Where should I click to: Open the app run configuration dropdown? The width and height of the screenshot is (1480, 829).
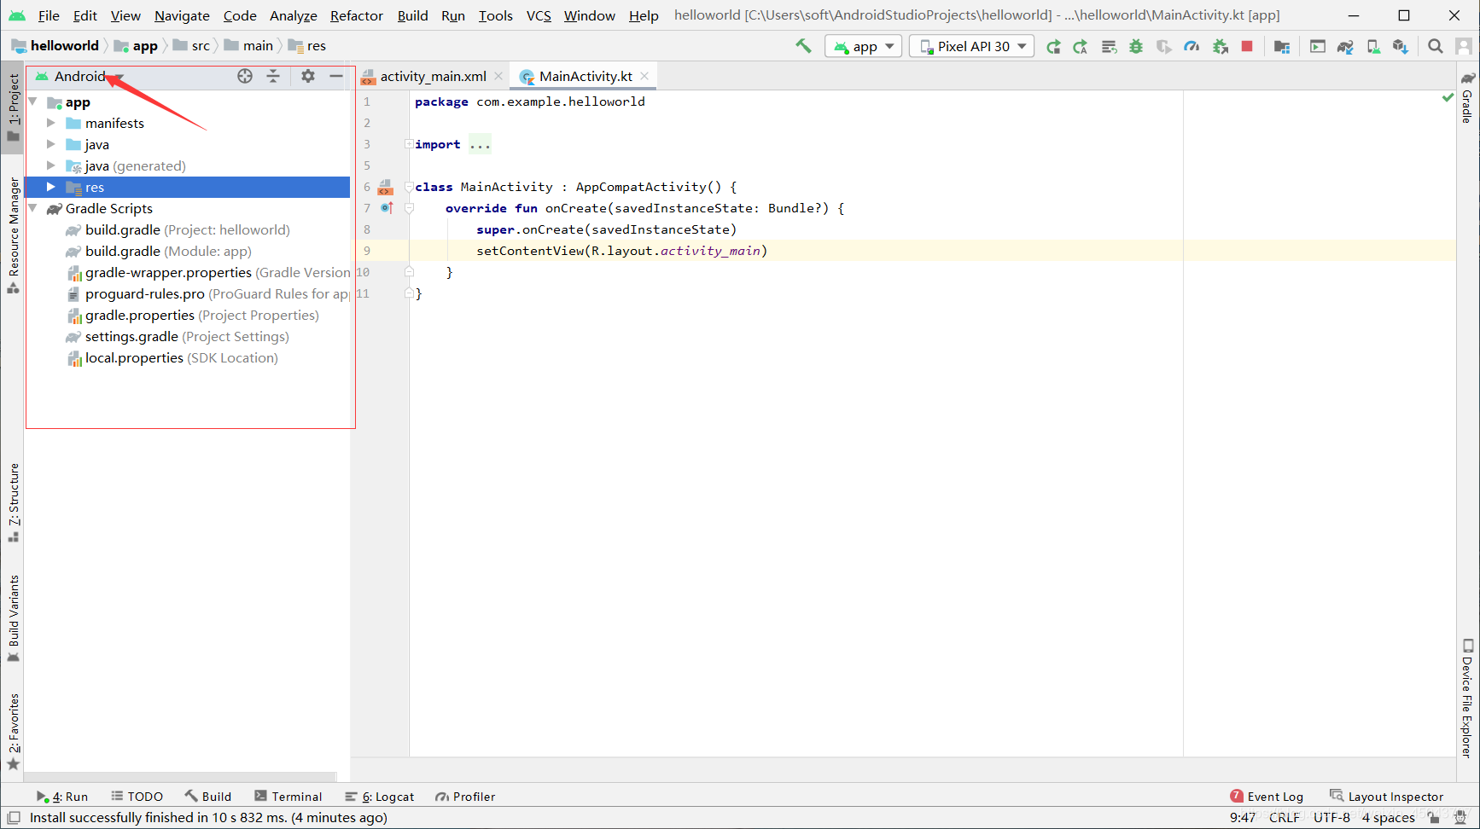(864, 46)
